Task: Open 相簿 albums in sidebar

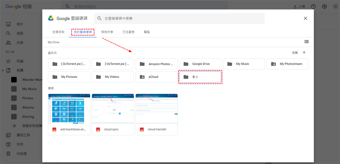Action: [20, 70]
